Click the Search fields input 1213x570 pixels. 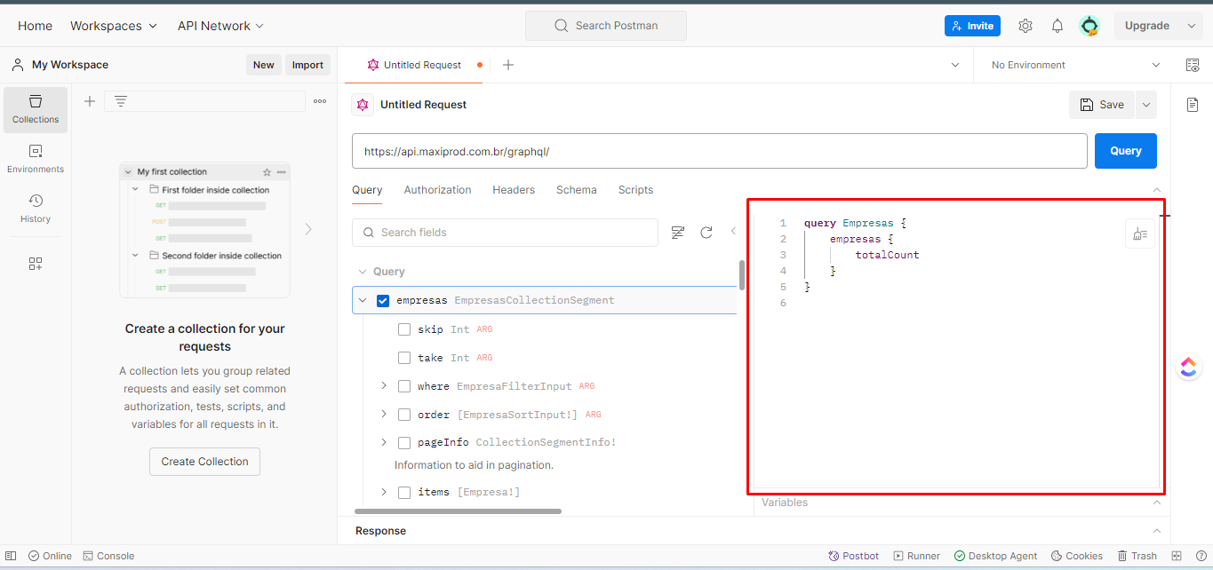click(505, 233)
